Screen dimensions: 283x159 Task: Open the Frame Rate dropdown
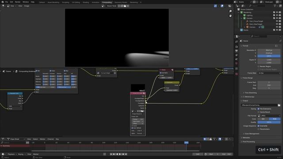269,73
